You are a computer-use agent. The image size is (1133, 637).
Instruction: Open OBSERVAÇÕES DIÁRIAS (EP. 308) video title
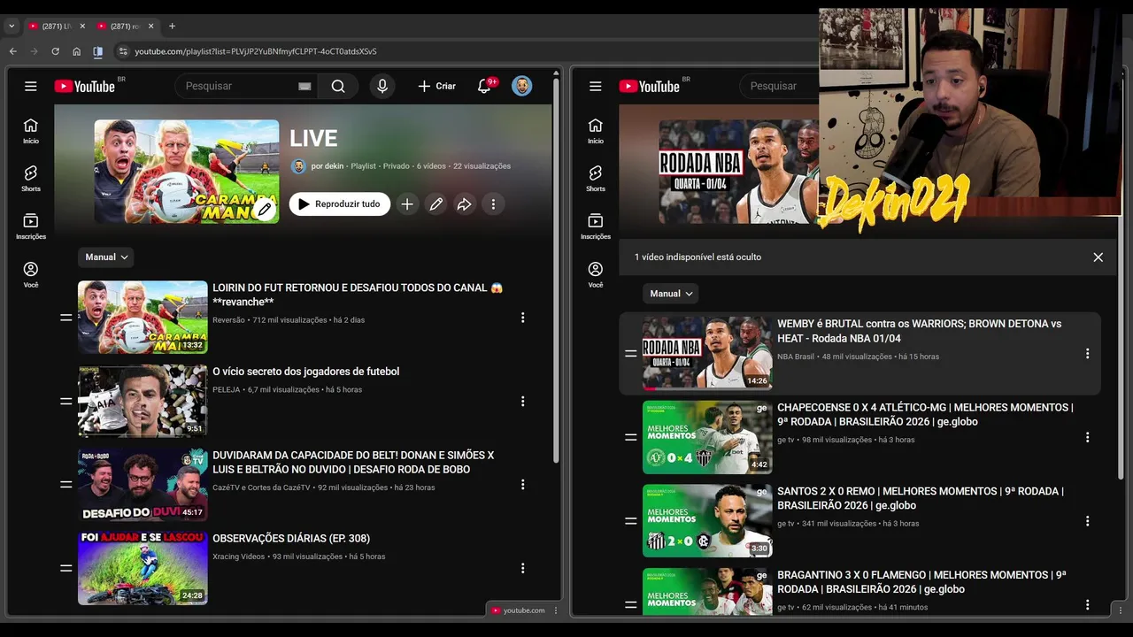(x=291, y=539)
